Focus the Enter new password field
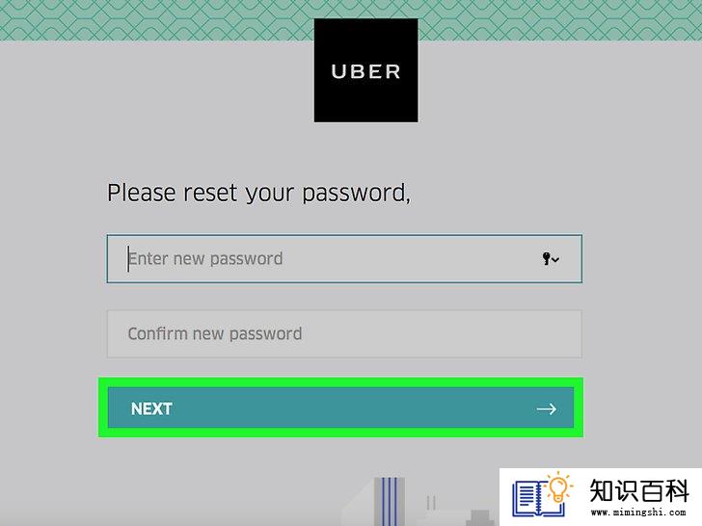702x526 pixels. 344,258
